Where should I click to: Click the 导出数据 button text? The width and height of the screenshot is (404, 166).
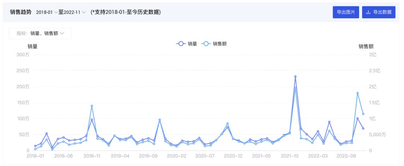[x=382, y=12]
